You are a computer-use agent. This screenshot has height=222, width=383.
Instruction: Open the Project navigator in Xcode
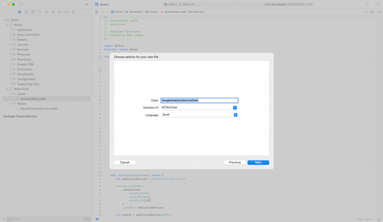[19, 12]
